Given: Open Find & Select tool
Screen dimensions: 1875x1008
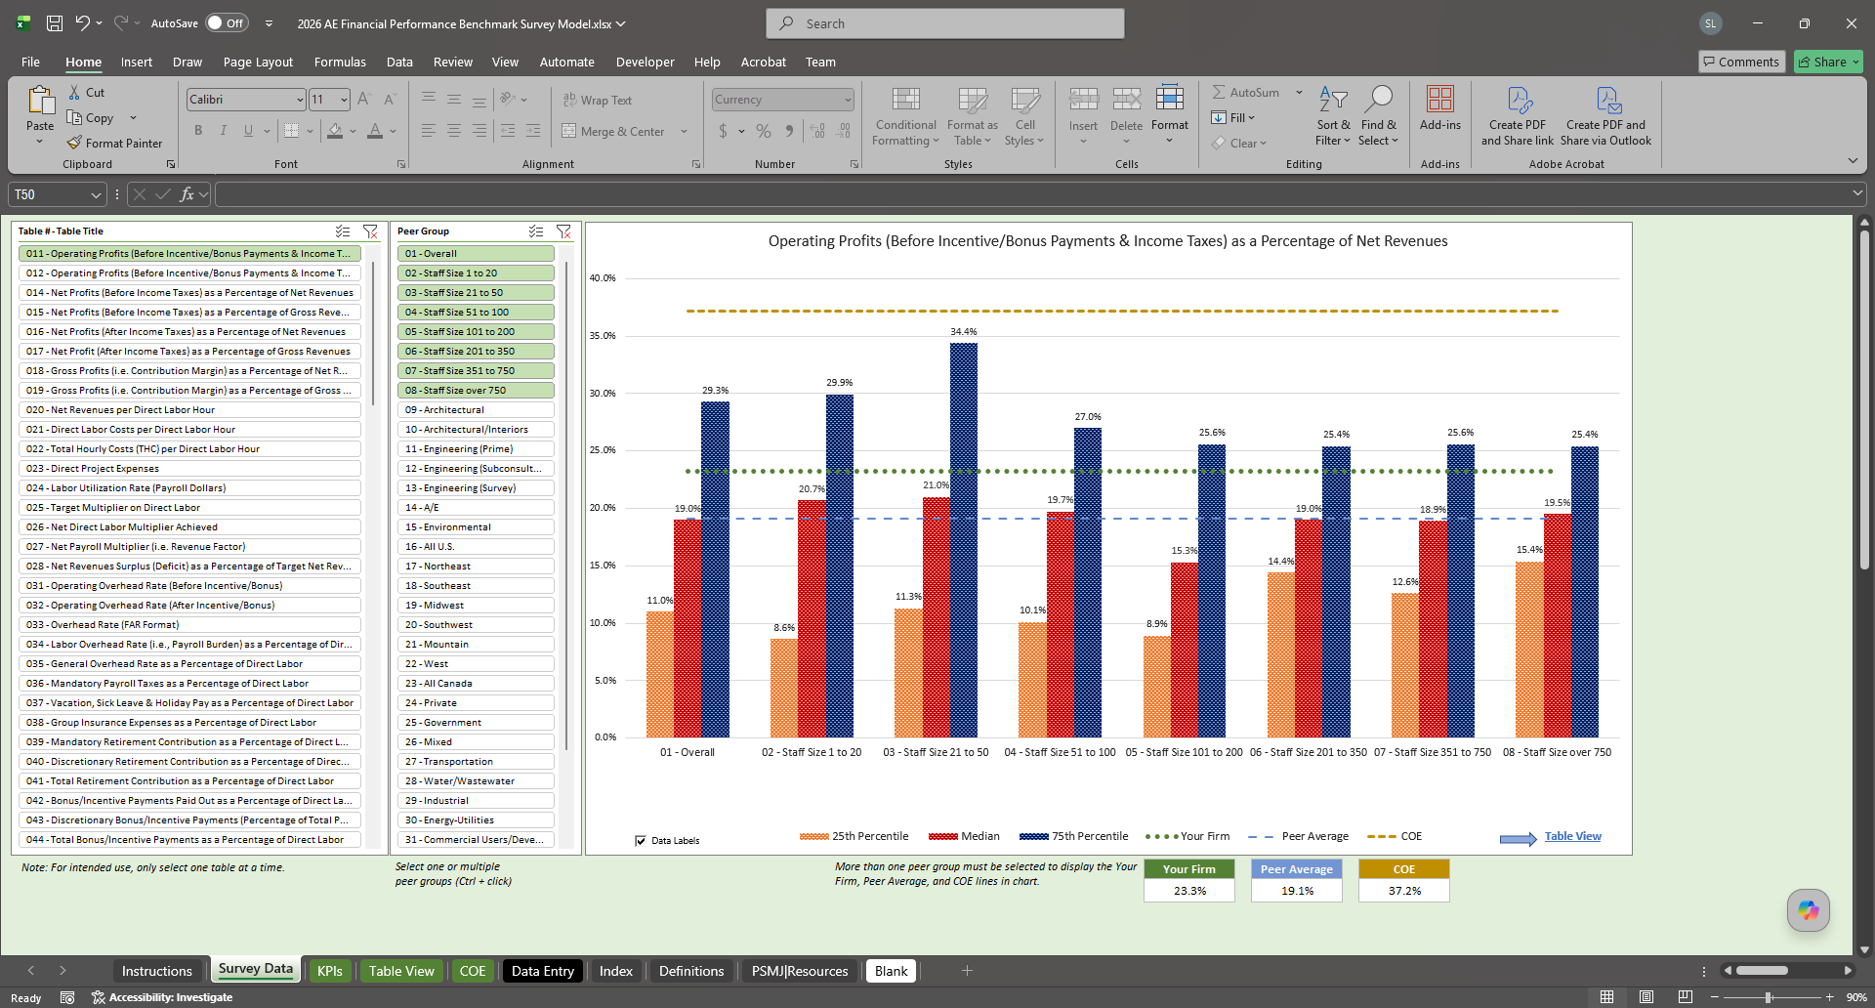Looking at the screenshot, I should pos(1378,117).
